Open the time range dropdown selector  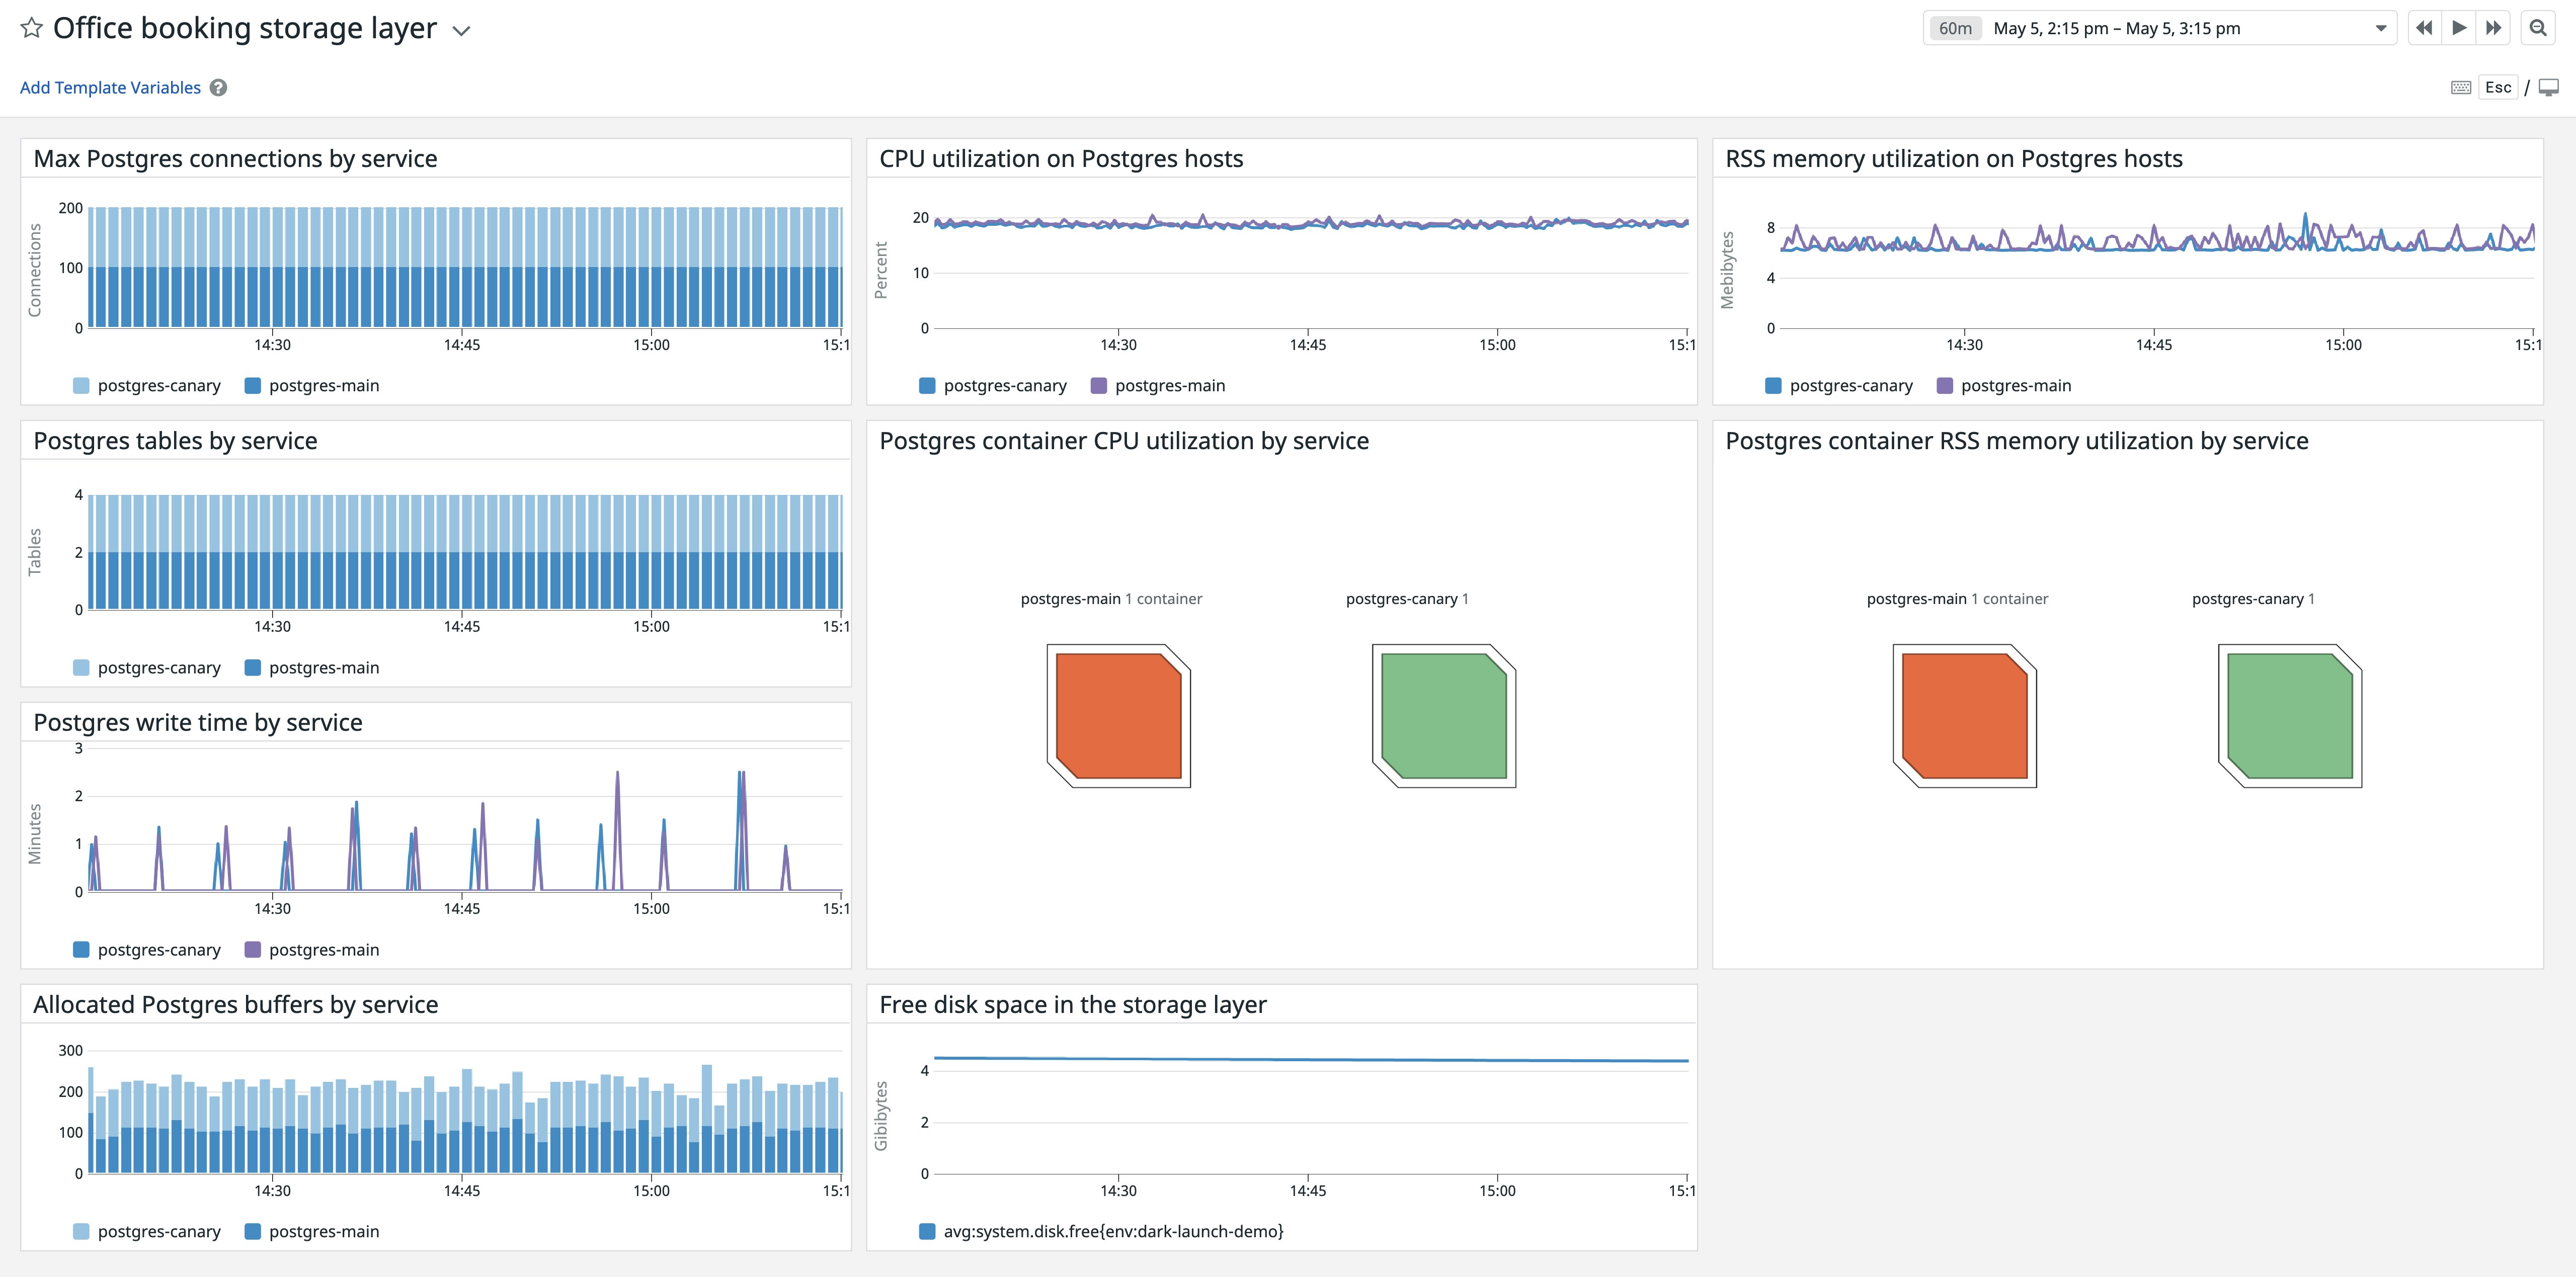[2380, 28]
